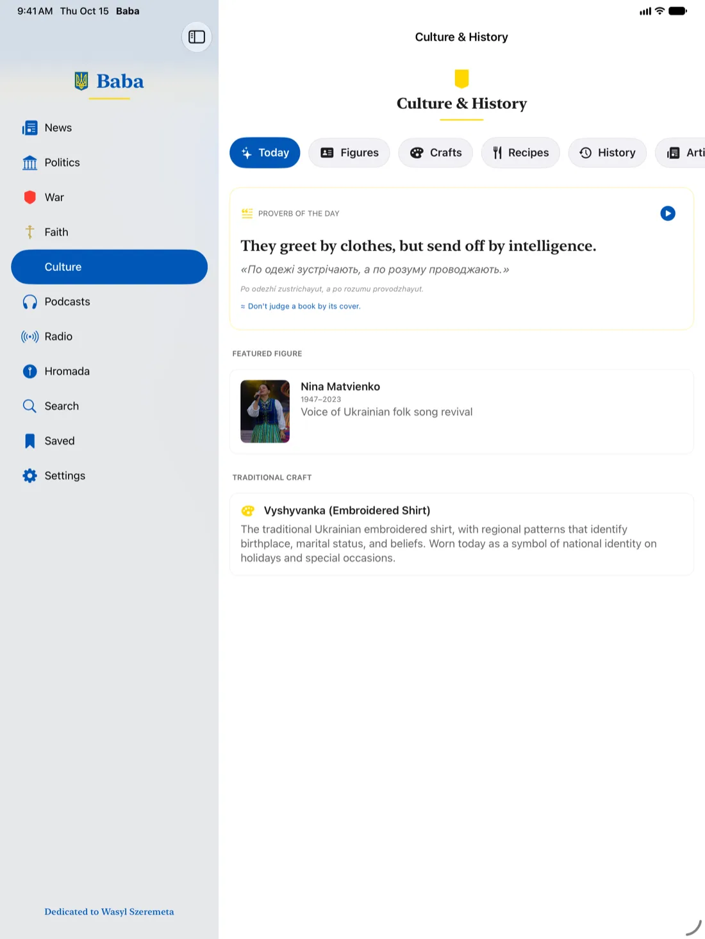705x939 pixels.
Task: Click the 'Don't judge a book by its cover' text
Action: [x=304, y=306]
